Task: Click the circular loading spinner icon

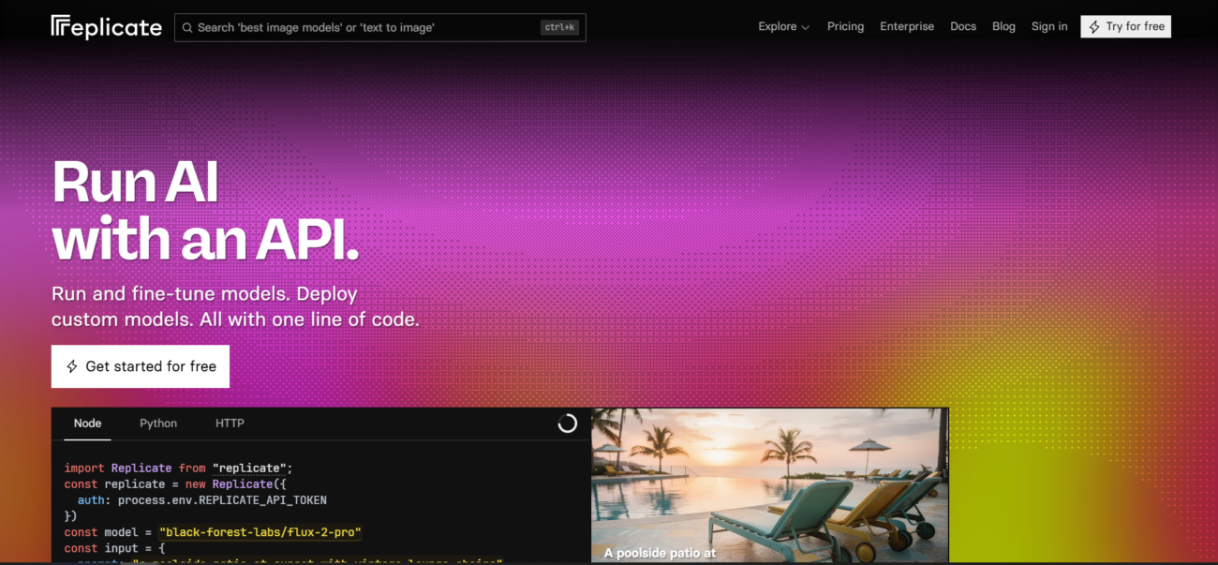Action: tap(567, 424)
